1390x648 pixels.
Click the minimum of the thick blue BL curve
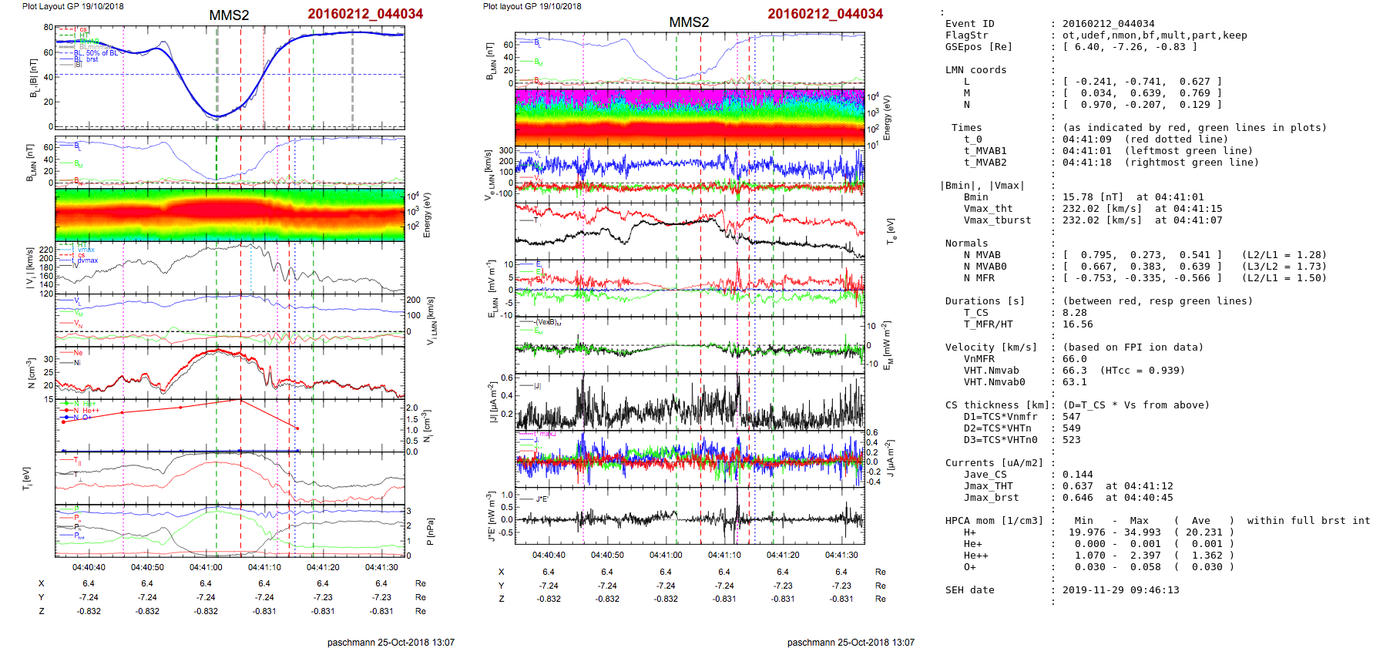point(217,116)
